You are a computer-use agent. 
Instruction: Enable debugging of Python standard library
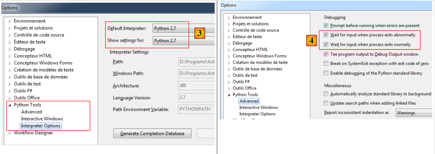coord(326,73)
